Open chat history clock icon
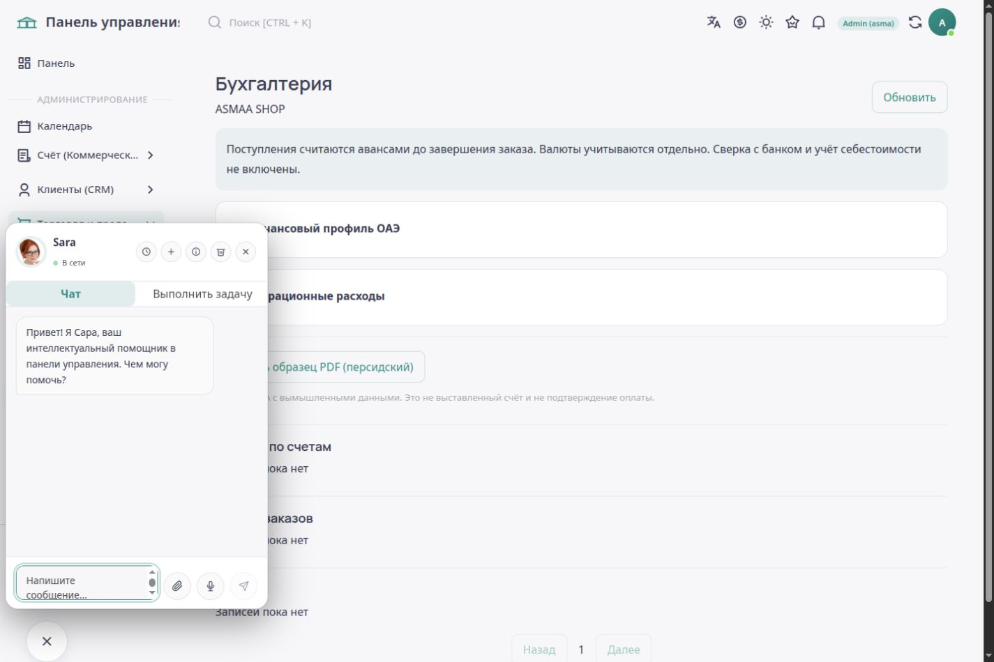994x662 pixels. click(146, 252)
